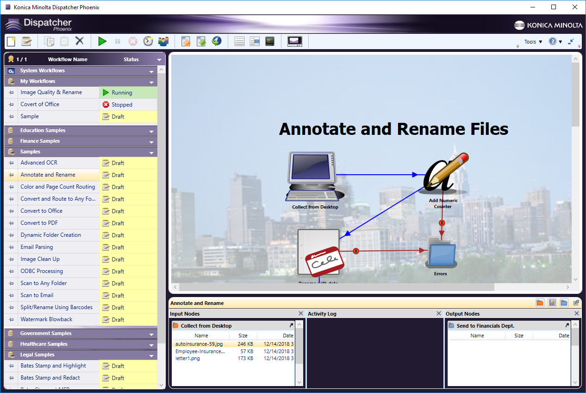Click the Collect from Desktop node in diagram

click(315, 176)
